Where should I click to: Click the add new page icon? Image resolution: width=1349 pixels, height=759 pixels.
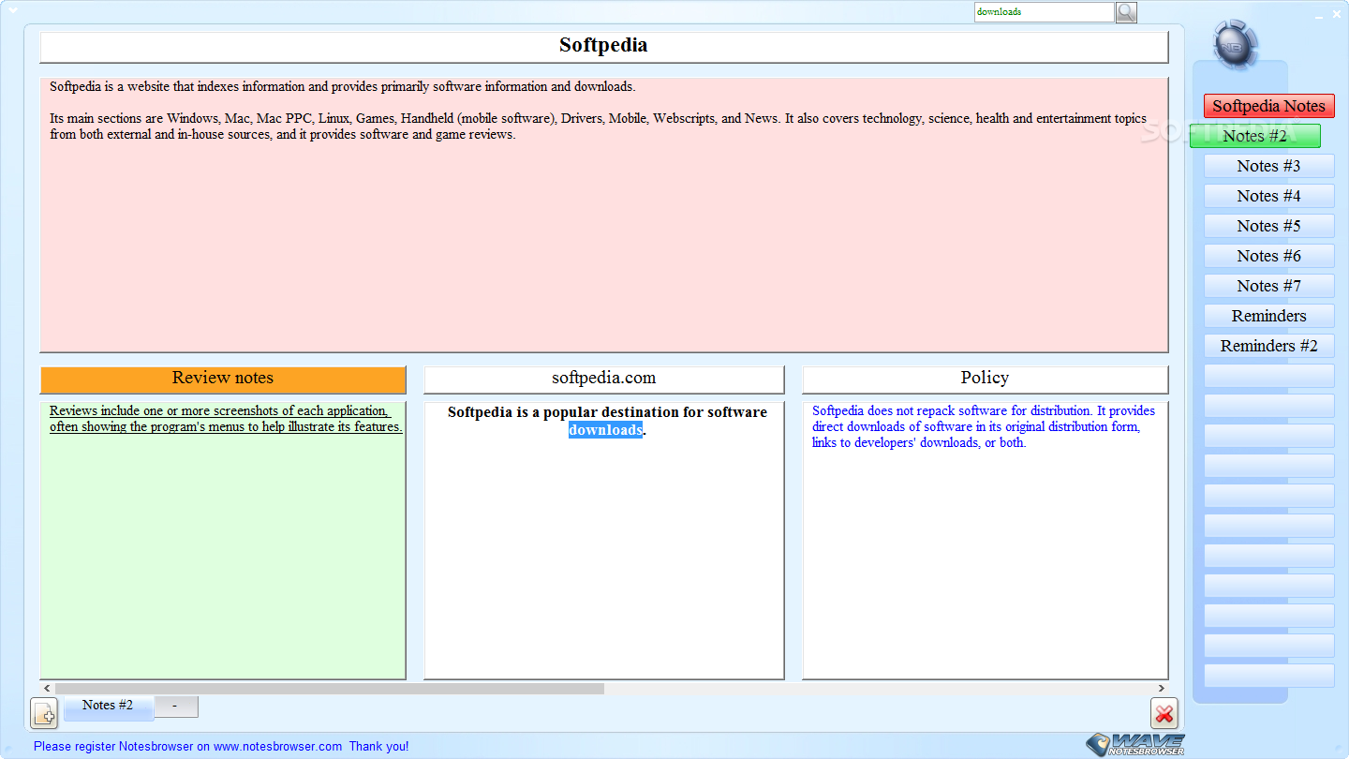44,713
